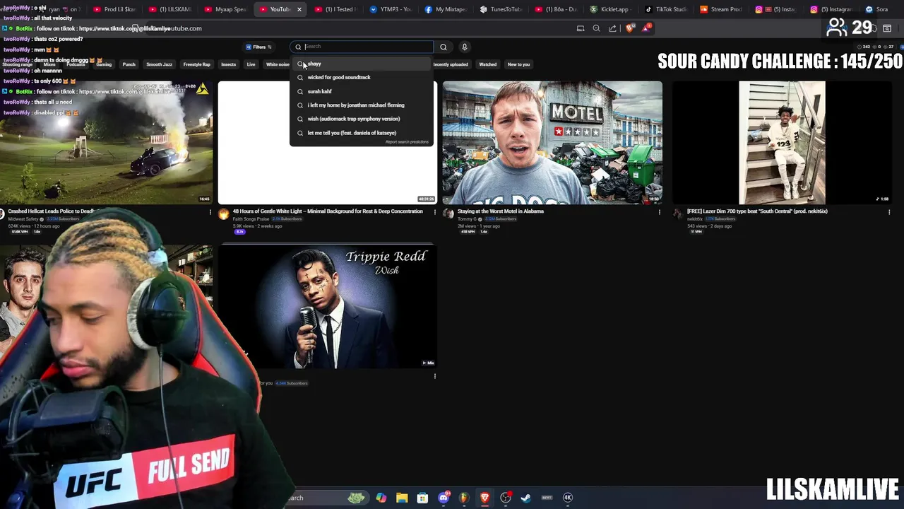Open Copilot from the taskbar
This screenshot has width=904, height=509.
(381, 498)
